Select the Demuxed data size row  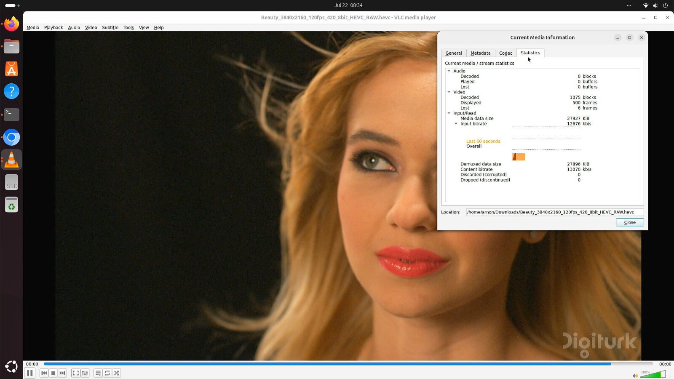click(x=543, y=164)
